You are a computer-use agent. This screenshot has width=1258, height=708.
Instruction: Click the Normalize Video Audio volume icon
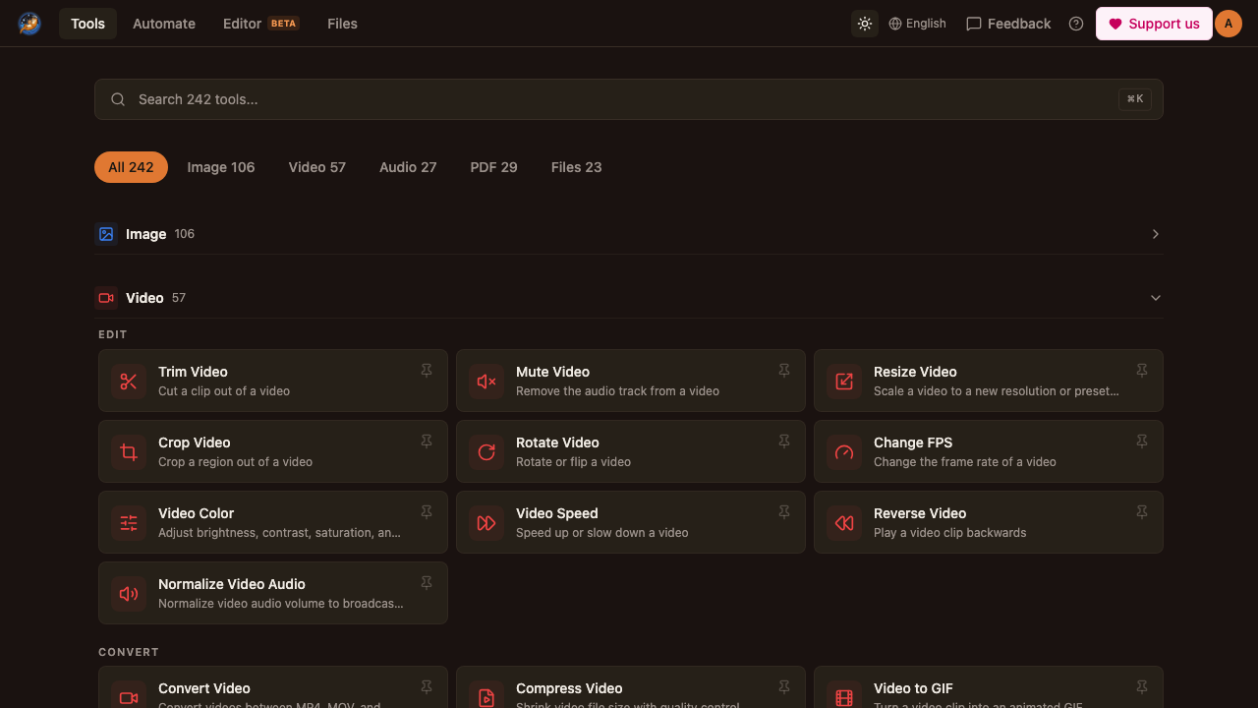click(x=129, y=593)
